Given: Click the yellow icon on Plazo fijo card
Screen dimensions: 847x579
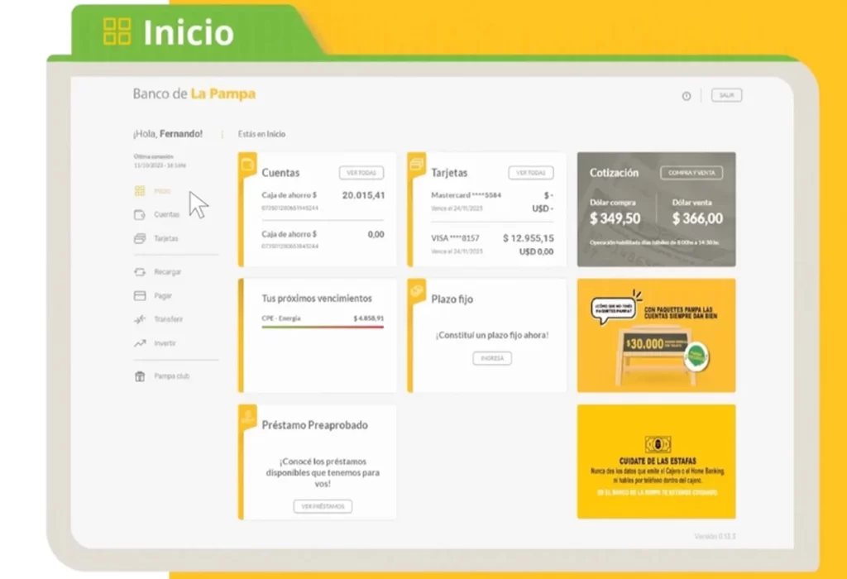Looking at the screenshot, I should pyautogui.click(x=416, y=289).
